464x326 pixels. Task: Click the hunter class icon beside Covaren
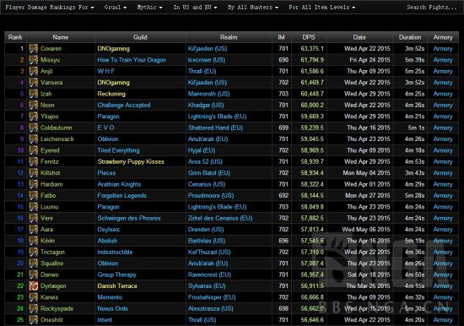click(x=34, y=49)
